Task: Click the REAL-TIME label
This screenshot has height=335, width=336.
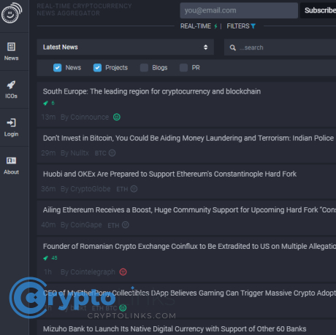Action: (196, 26)
